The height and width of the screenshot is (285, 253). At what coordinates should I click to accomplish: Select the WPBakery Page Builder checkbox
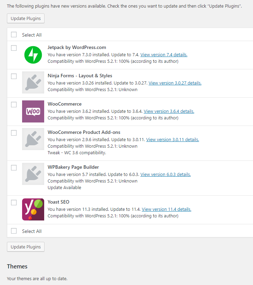point(14,168)
